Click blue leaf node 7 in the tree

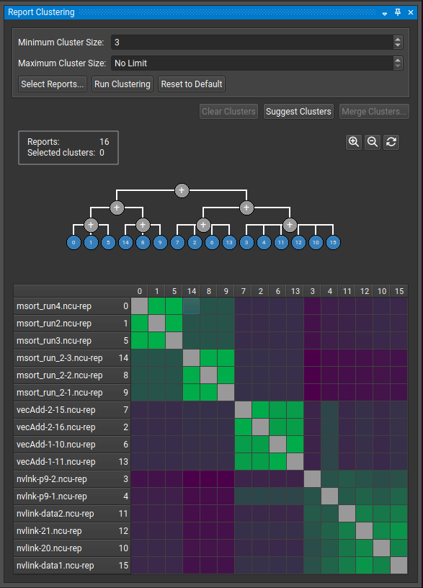pyautogui.click(x=177, y=242)
